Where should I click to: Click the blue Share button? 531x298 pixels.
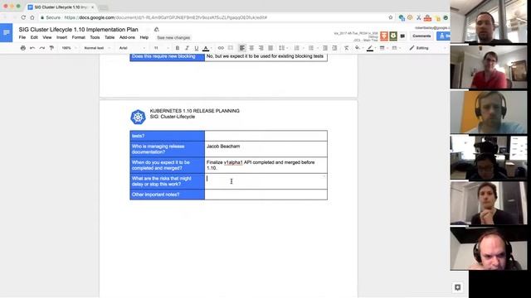click(443, 36)
